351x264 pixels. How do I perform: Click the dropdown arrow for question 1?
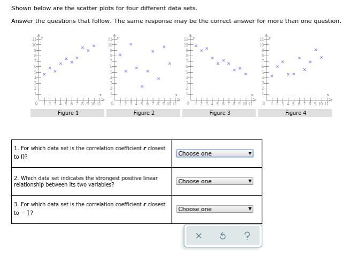pyautogui.click(x=250, y=153)
